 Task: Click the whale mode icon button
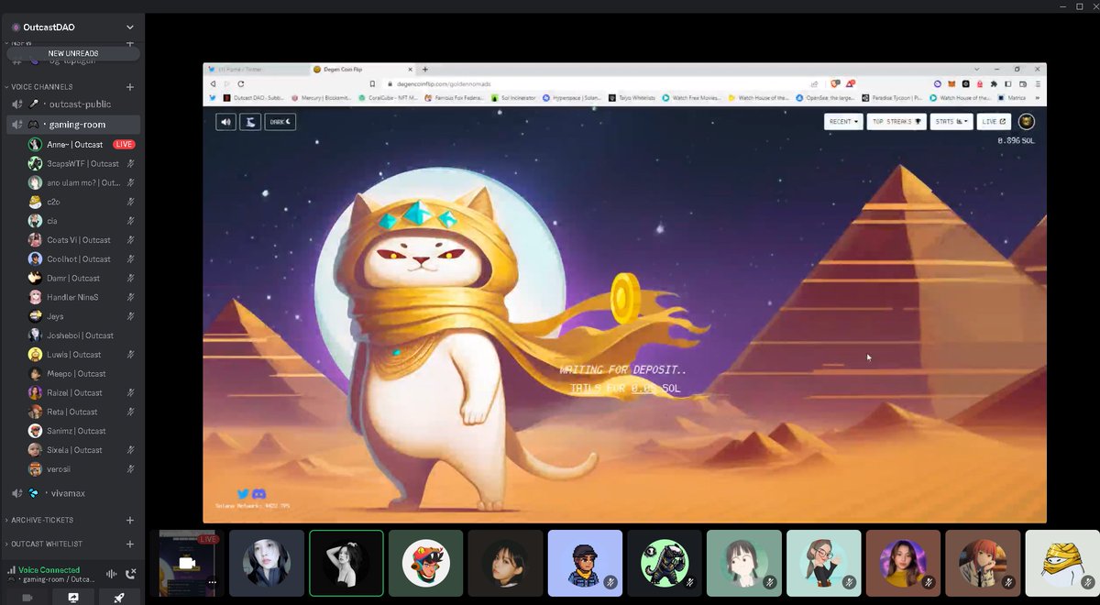[250, 121]
